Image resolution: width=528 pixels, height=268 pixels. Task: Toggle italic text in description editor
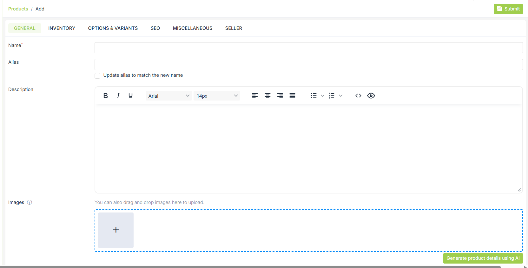pos(118,96)
